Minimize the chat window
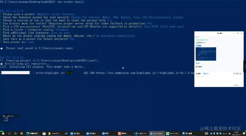The image size is (246, 136). [234, 33]
